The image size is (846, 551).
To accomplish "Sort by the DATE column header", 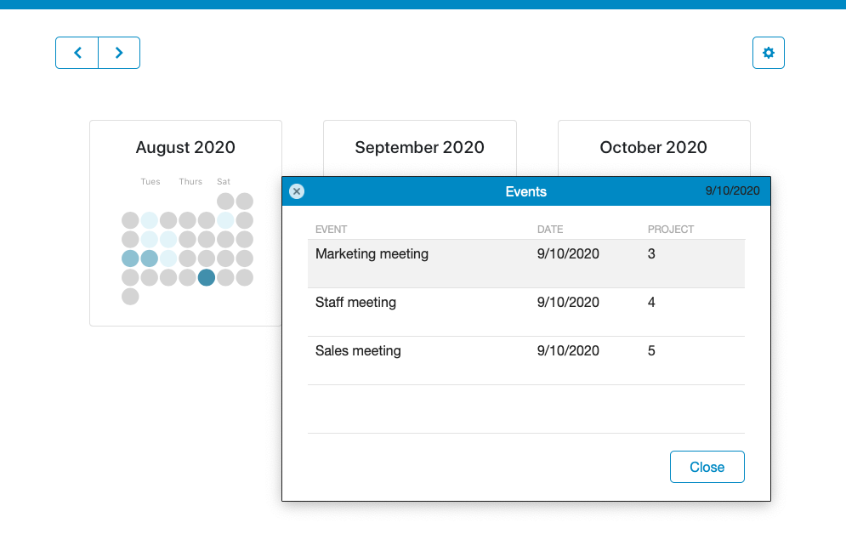I will [x=550, y=230].
